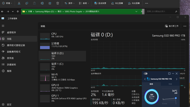
Task: Open the 新增 (New) dropdown in Explorer
Action: pos(7,3)
